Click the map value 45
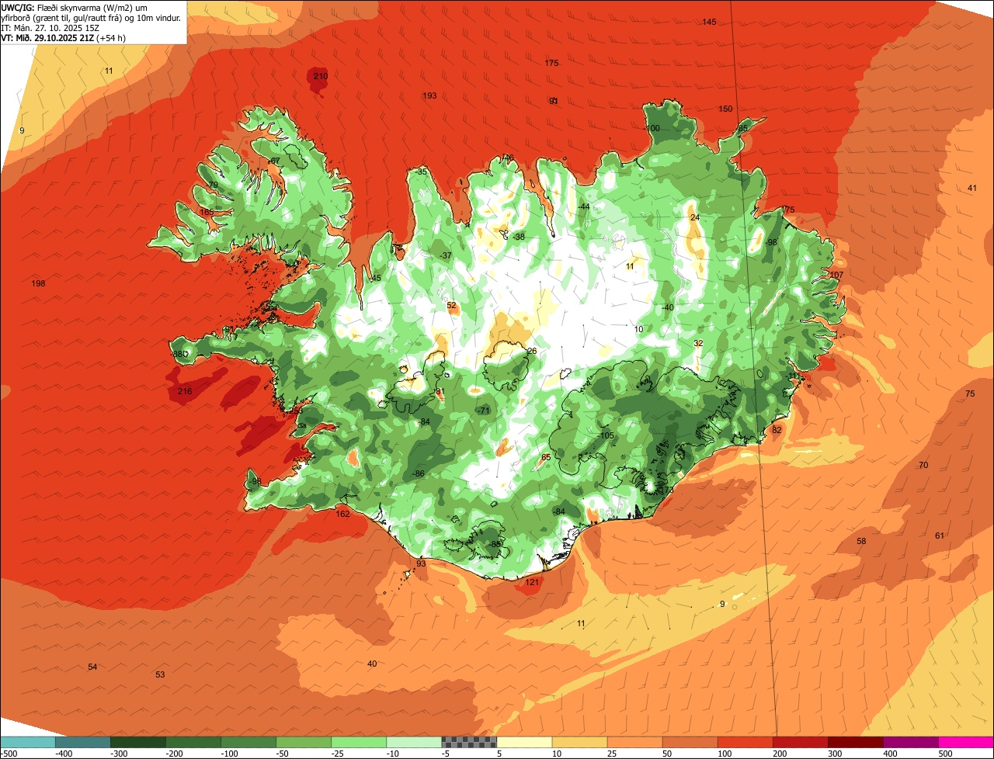This screenshot has width=994, height=759. [x=377, y=278]
